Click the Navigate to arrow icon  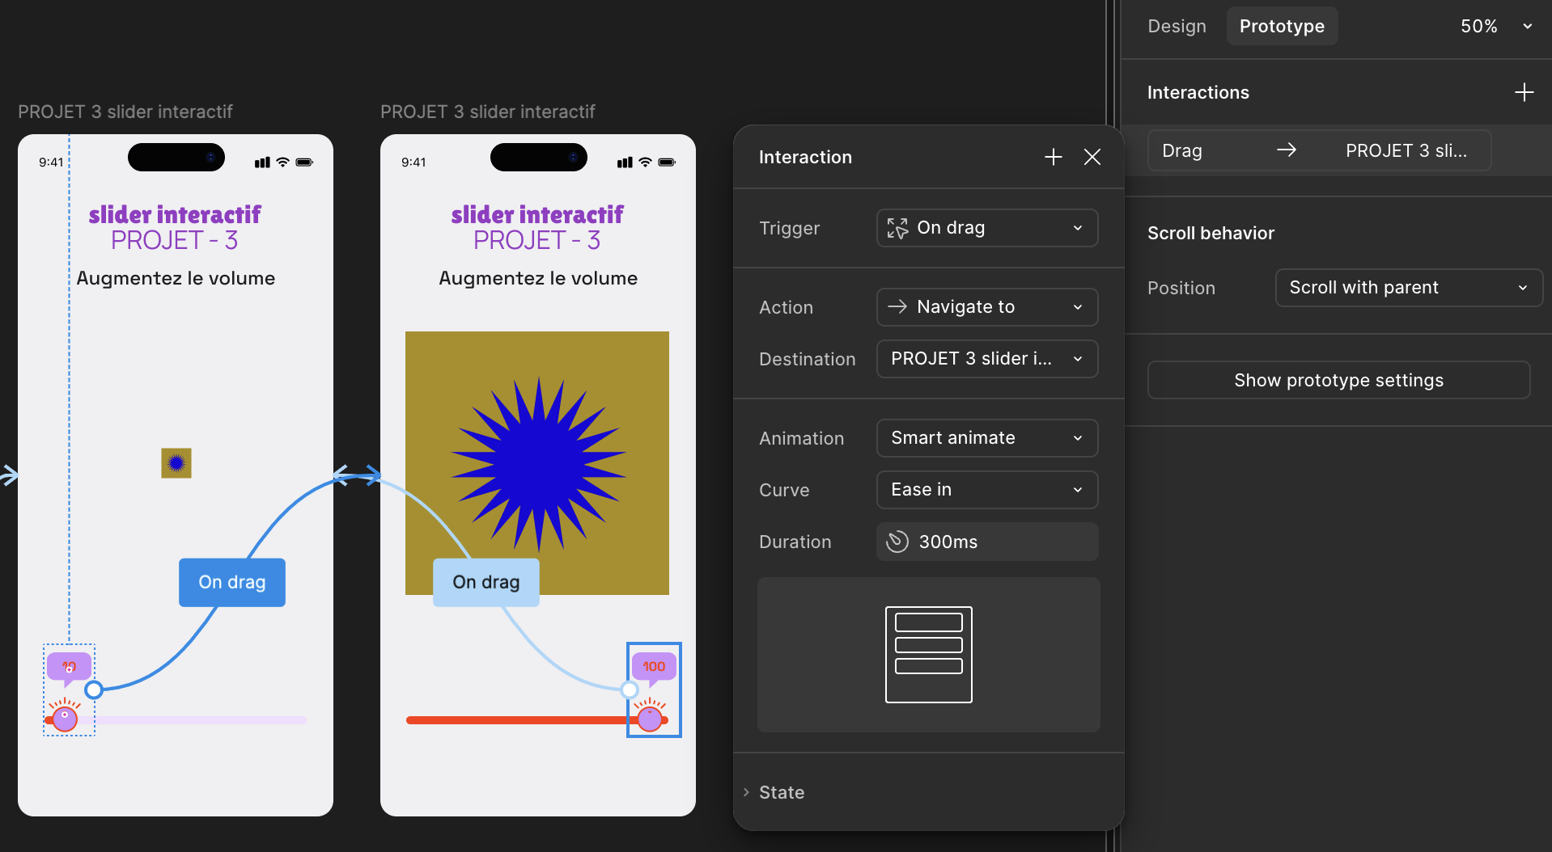coord(897,307)
